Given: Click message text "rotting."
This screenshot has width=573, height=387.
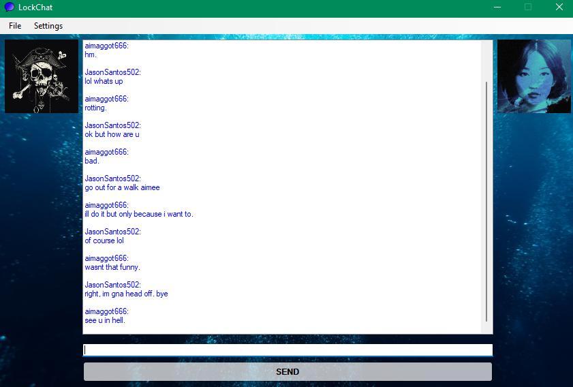Looking at the screenshot, I should (96, 108).
